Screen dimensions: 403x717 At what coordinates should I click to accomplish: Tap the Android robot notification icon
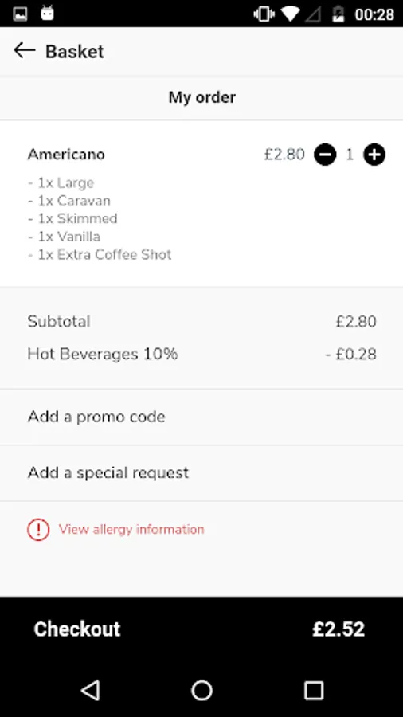47,14
